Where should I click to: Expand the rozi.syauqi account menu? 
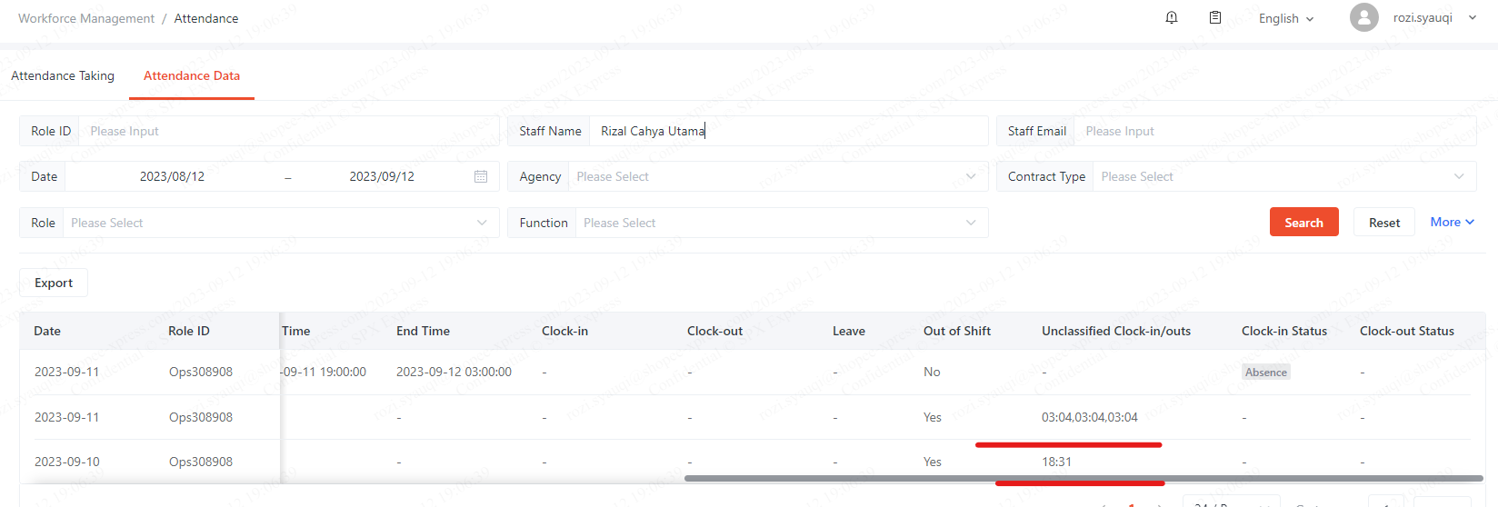pyautogui.click(x=1434, y=18)
